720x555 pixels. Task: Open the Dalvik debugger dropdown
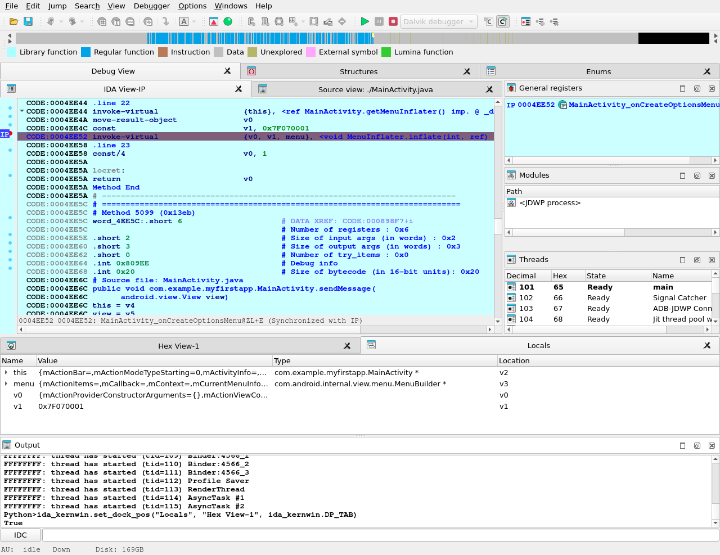(439, 21)
